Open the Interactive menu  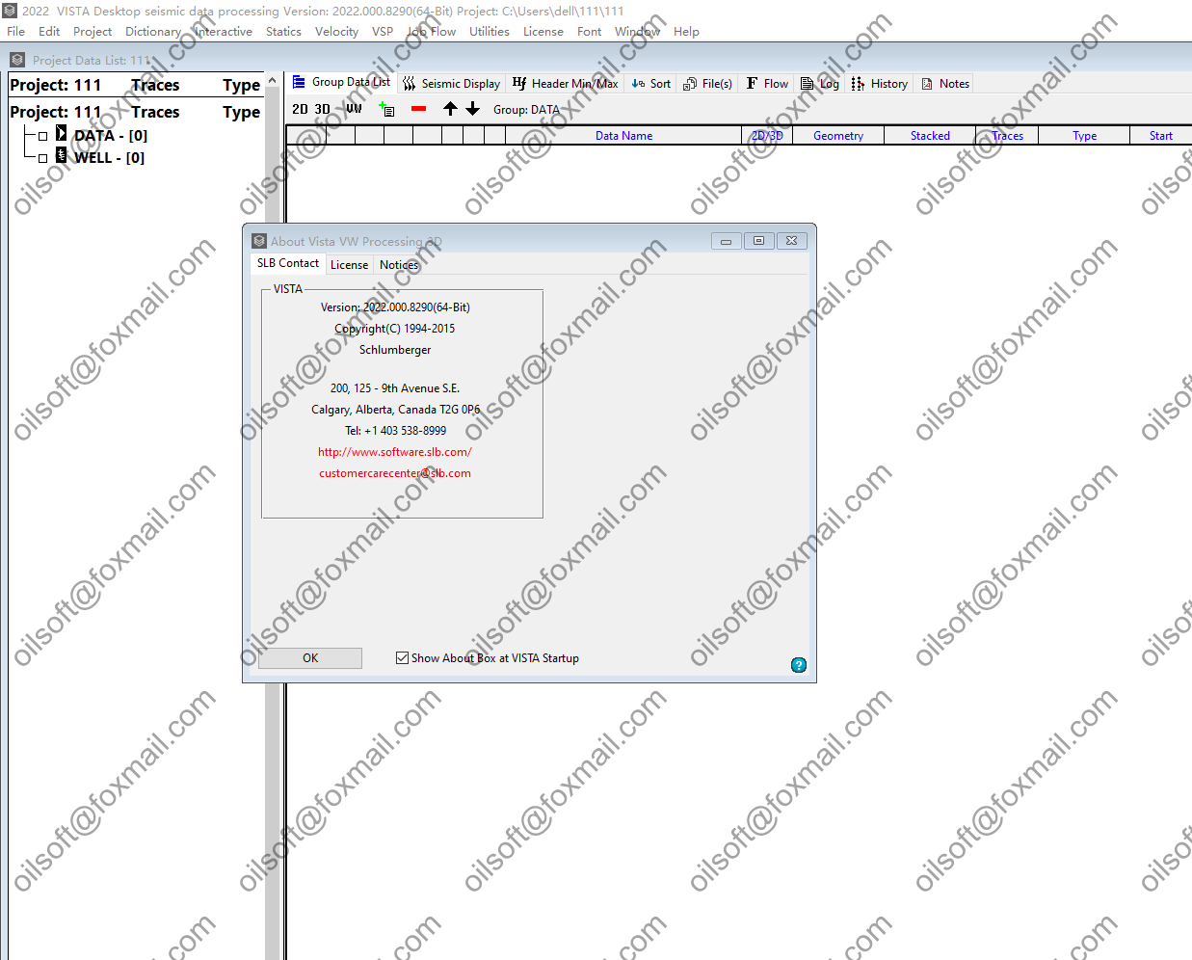(x=224, y=32)
